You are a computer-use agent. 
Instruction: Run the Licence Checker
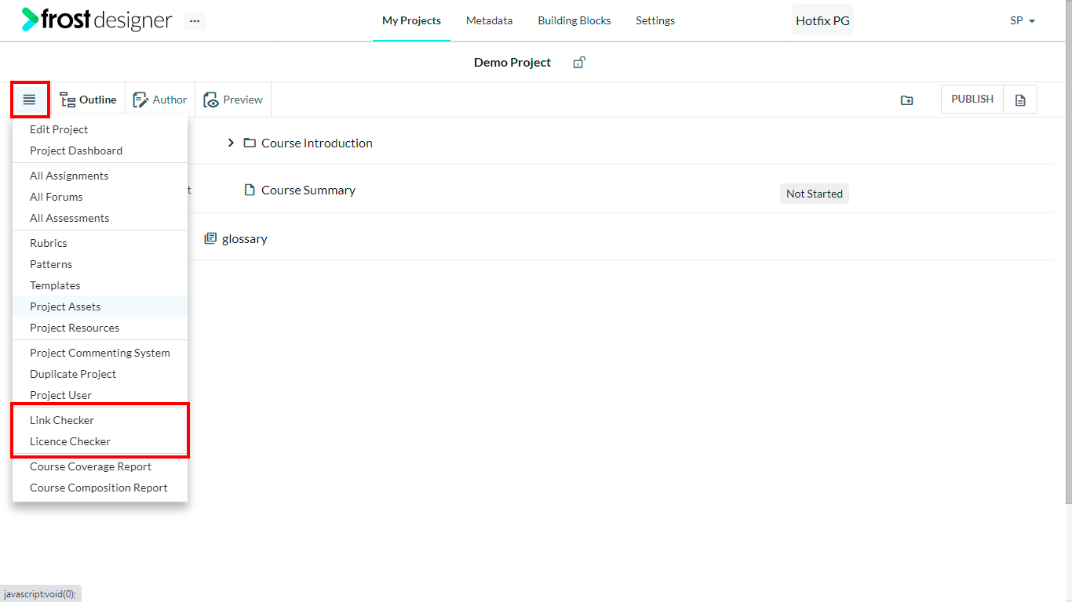coord(100,441)
